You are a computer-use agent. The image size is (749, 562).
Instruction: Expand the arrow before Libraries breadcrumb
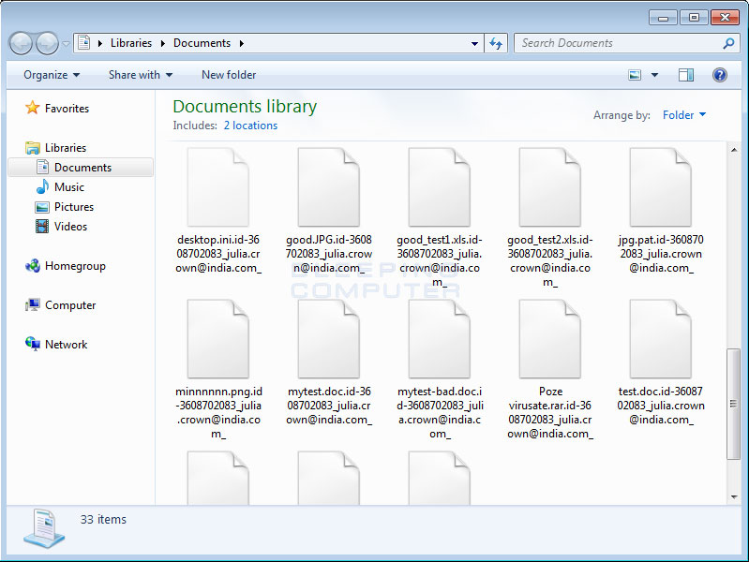click(100, 43)
